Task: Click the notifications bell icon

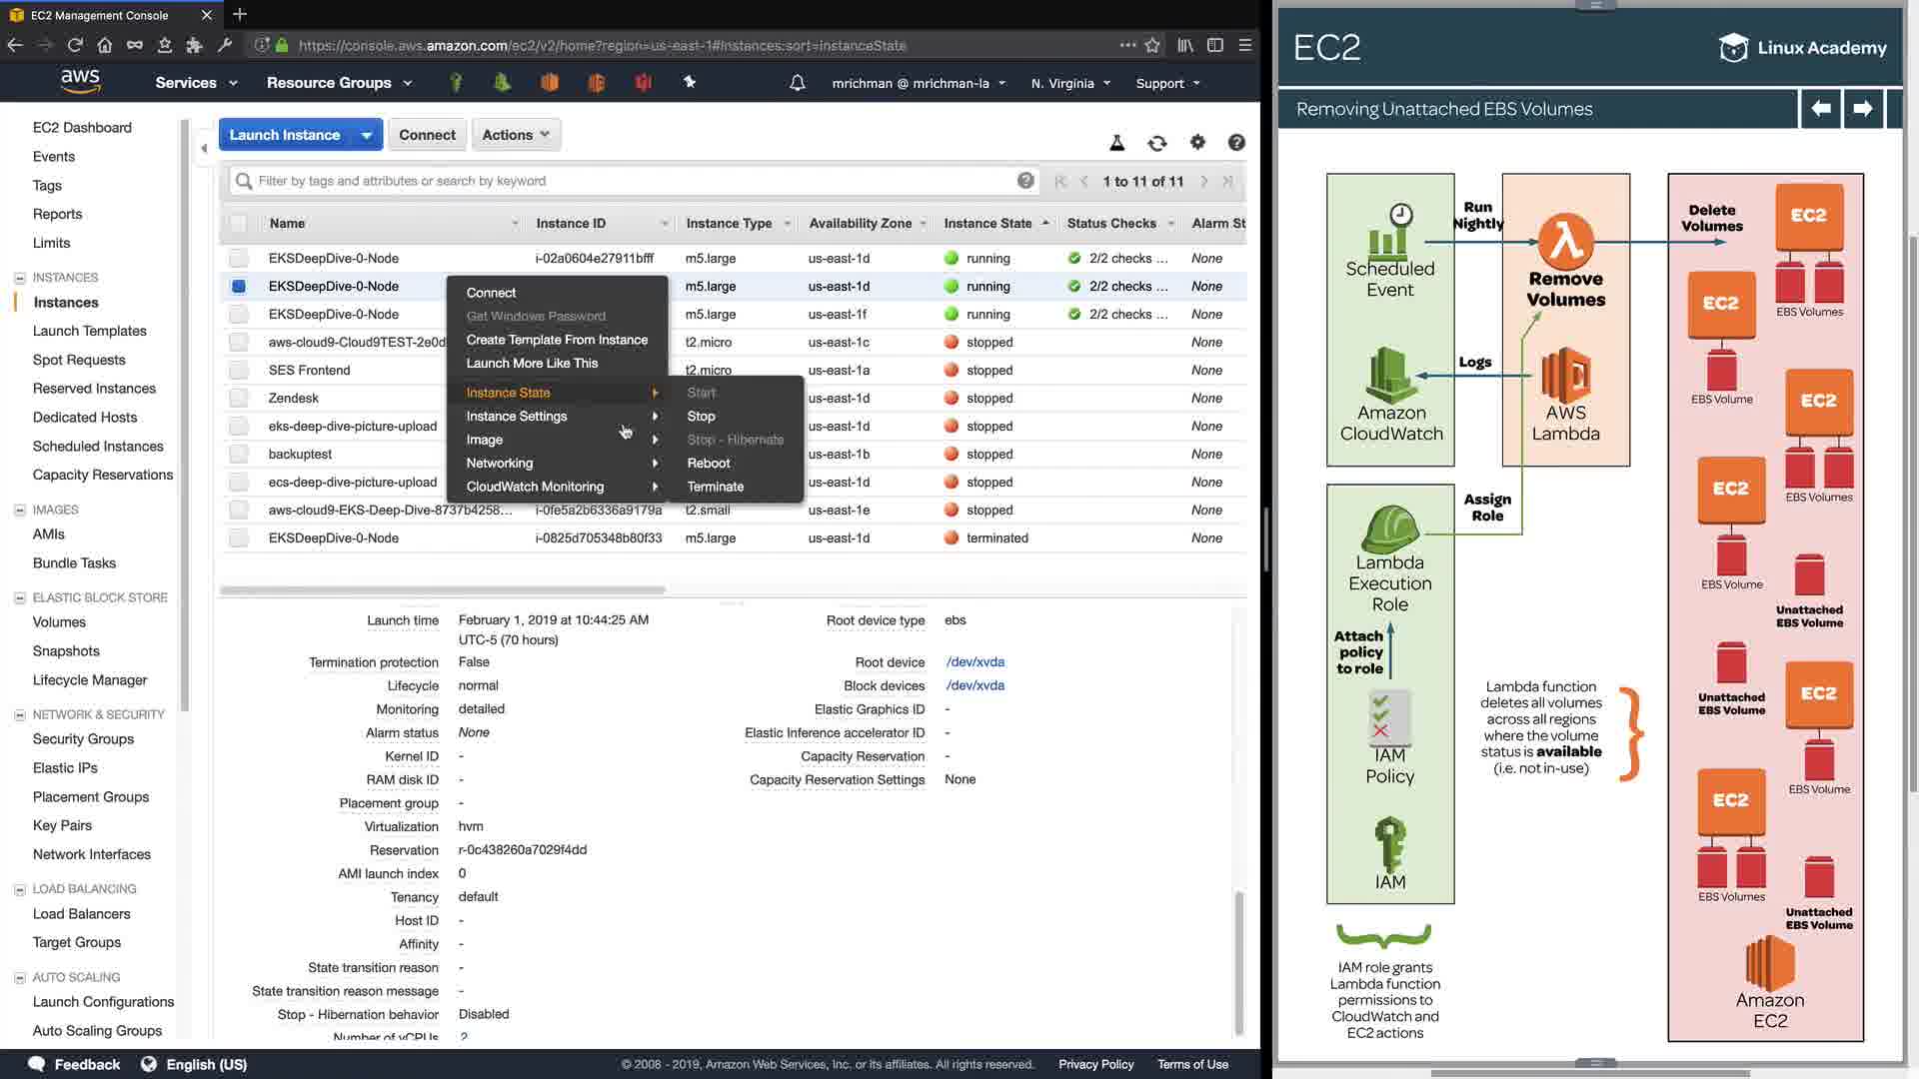Action: (x=797, y=83)
